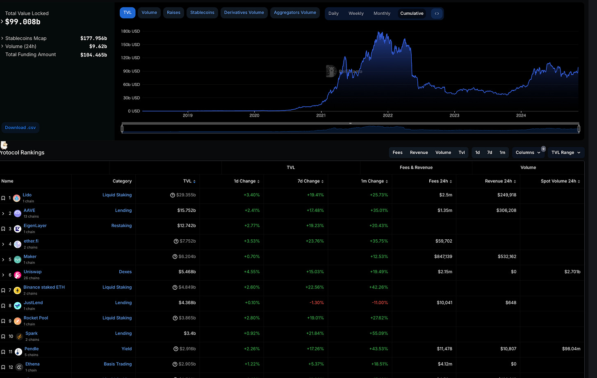
Task: Sort by 1m Change column header
Action: (x=375, y=181)
